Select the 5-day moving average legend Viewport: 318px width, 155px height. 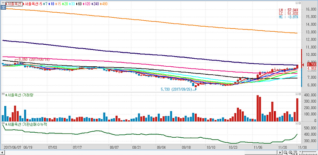33,4
